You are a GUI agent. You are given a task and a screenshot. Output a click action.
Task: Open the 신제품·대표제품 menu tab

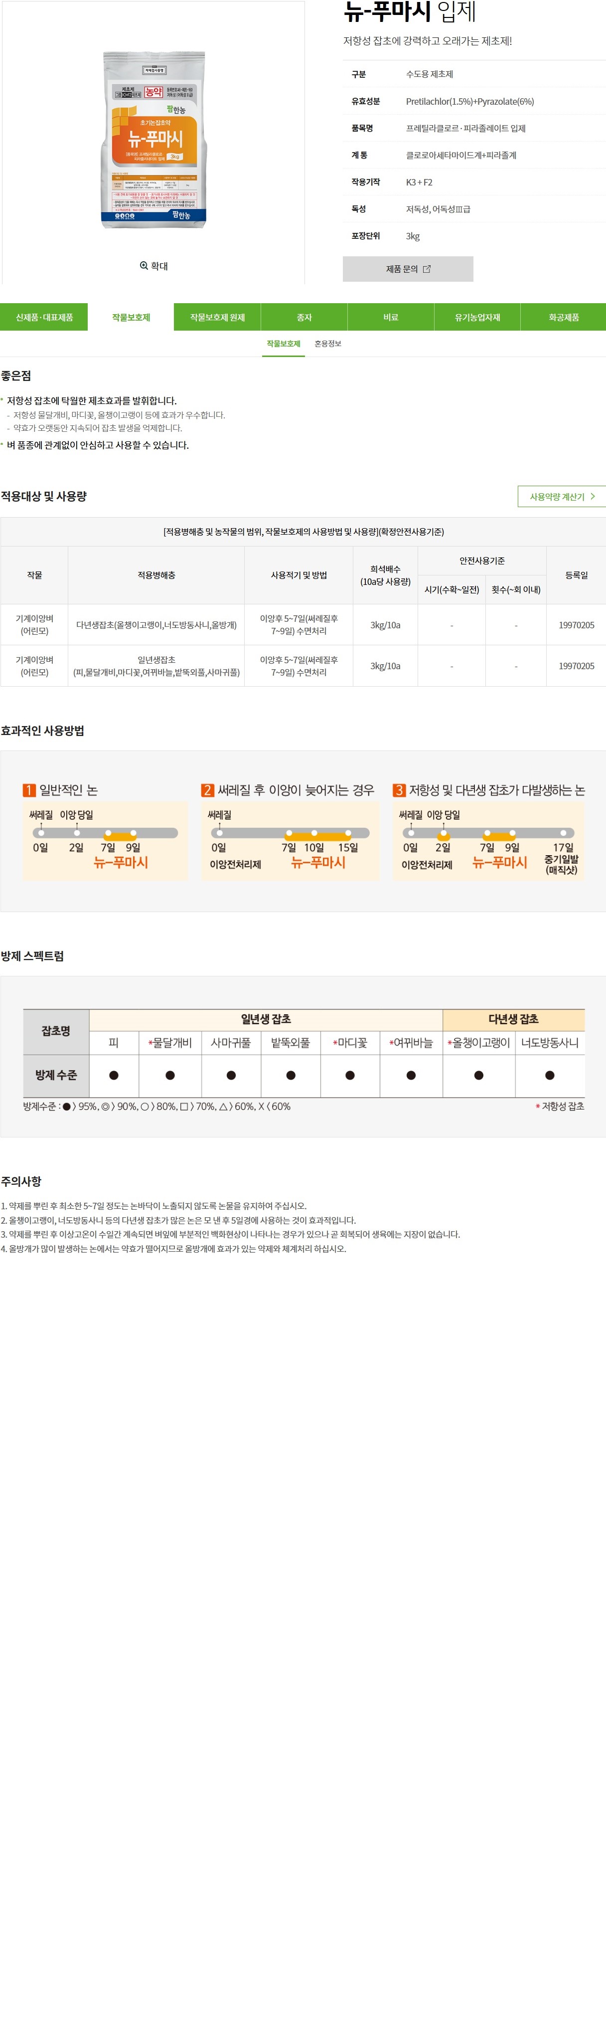point(44,317)
